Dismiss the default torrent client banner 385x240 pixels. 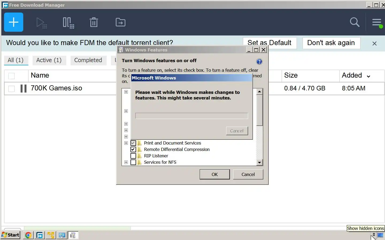pos(375,43)
